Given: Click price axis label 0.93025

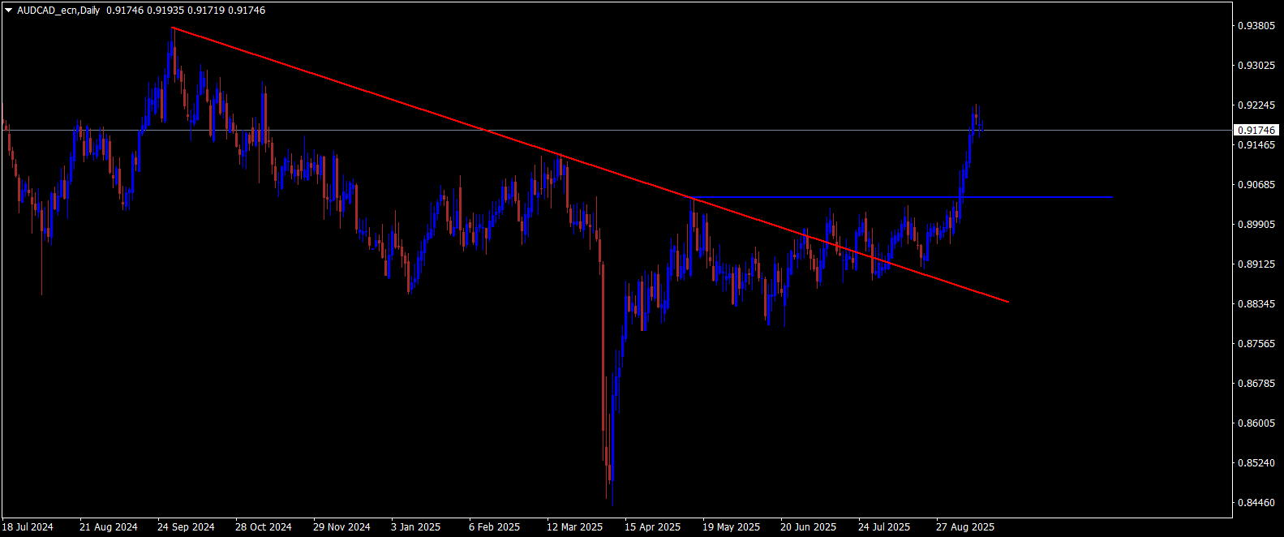Looking at the screenshot, I should 1256,66.
